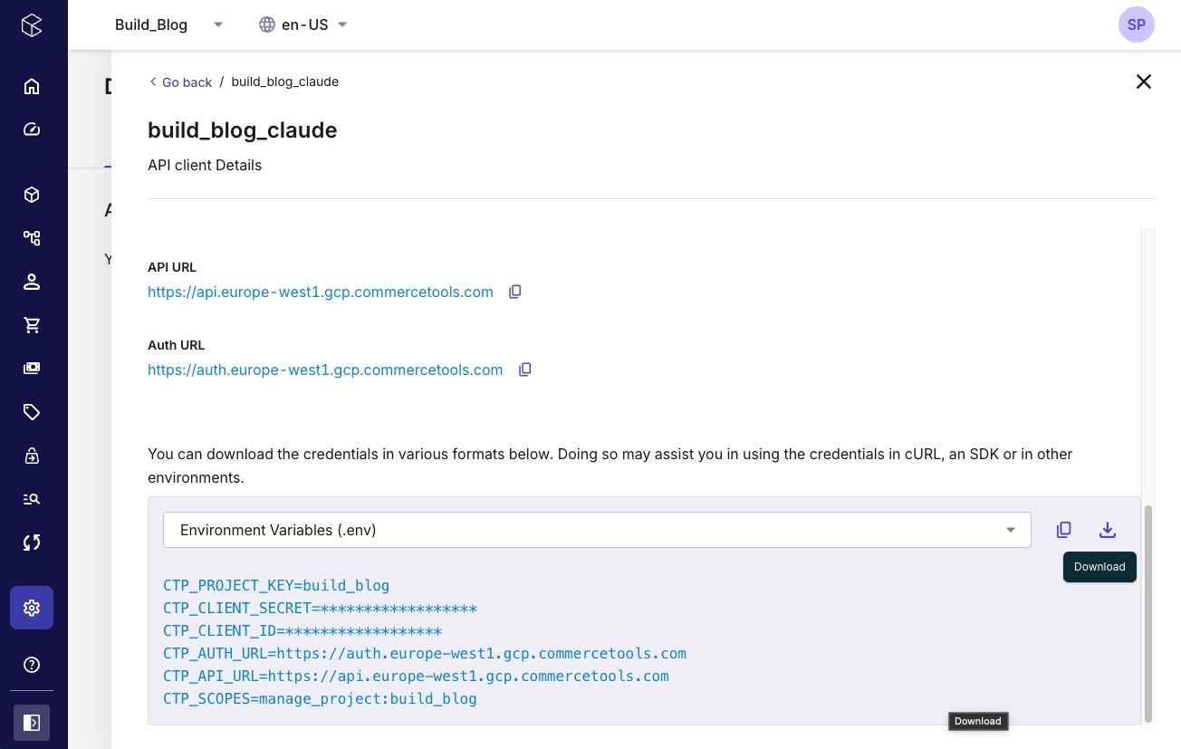This screenshot has width=1181, height=749.
Task: Open the Customers person sidebar icon
Action: click(x=32, y=282)
